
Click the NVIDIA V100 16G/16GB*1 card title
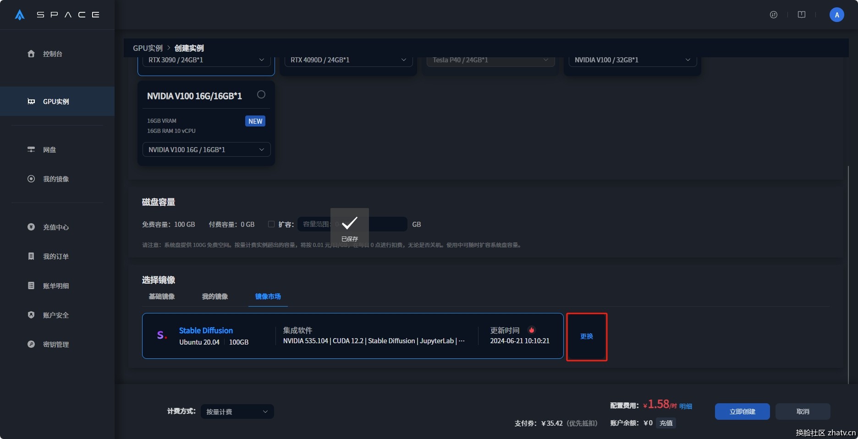(194, 96)
